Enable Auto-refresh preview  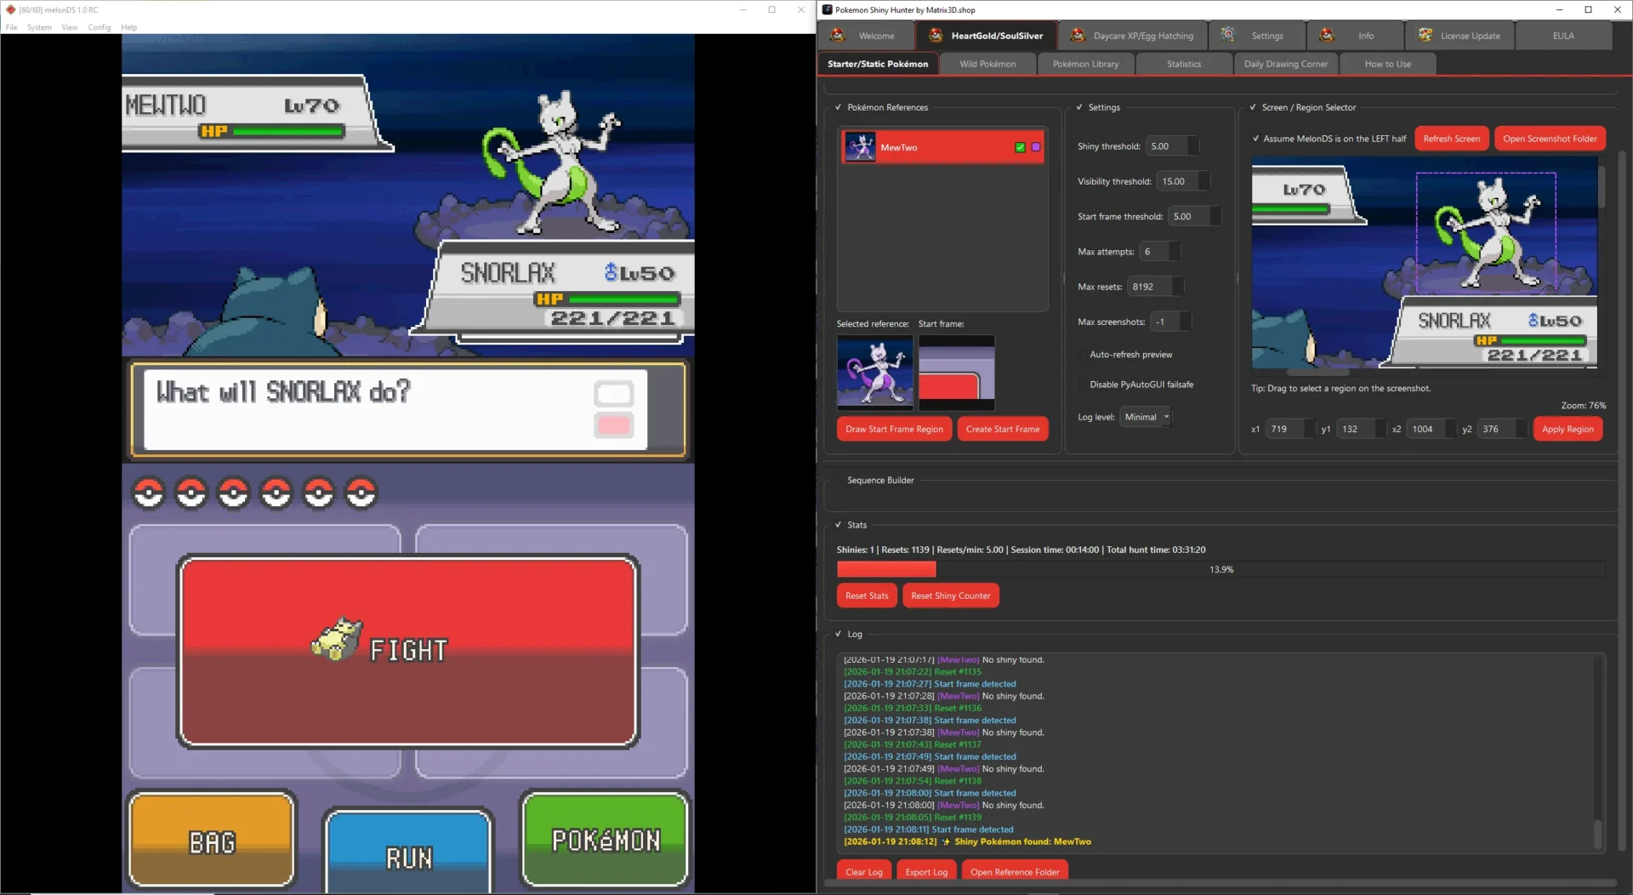[1082, 355]
